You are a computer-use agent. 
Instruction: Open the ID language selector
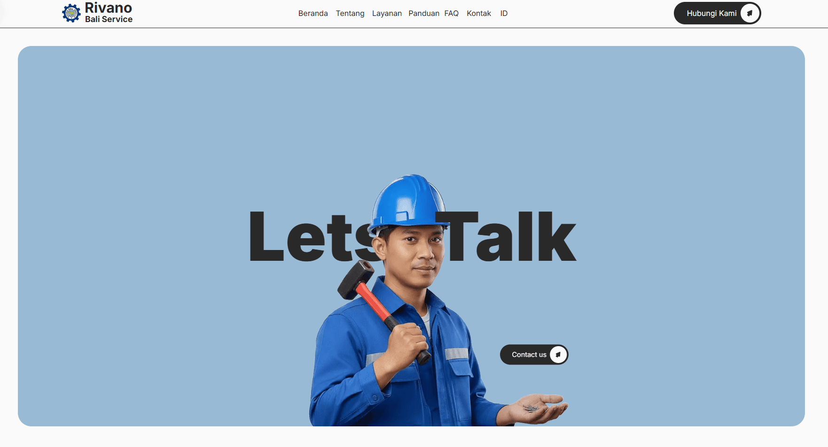click(x=504, y=14)
